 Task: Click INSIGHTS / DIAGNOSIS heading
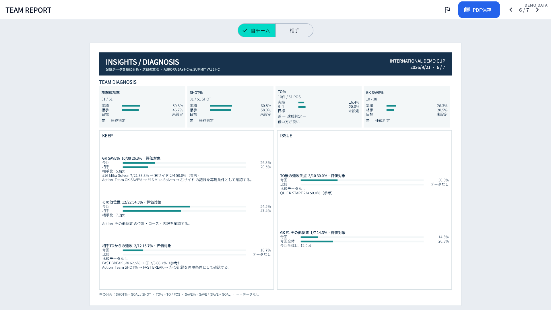[142, 62]
